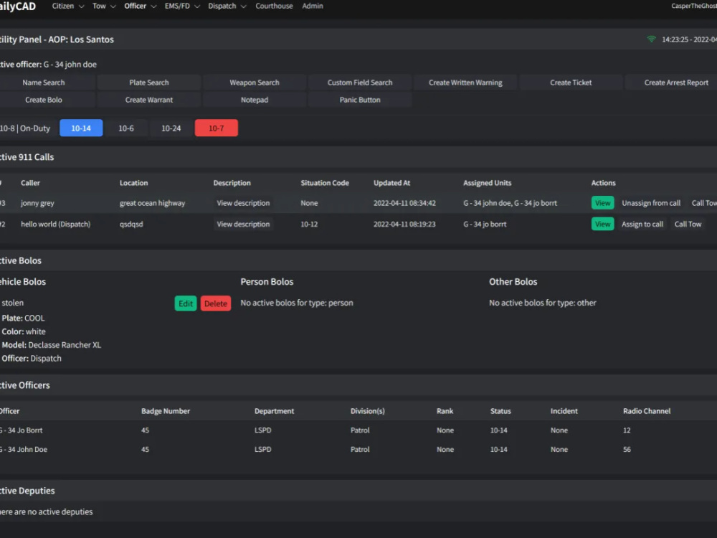Activate the Panic Button
717x538 pixels.
click(360, 100)
